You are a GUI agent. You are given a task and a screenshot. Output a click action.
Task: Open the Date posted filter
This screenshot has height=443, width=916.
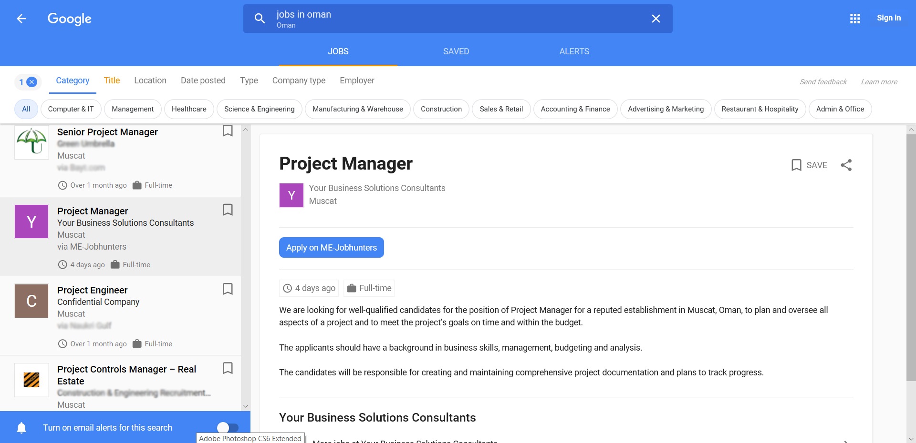[203, 81]
